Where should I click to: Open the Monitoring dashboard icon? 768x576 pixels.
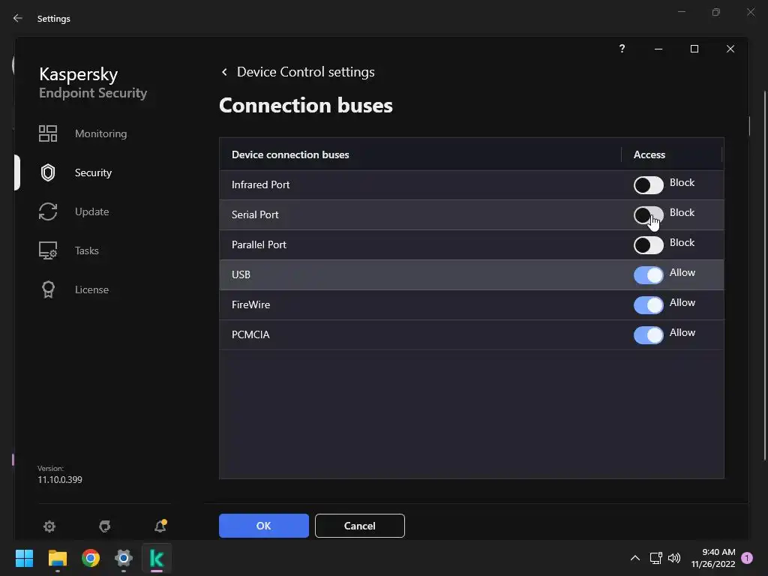[x=48, y=133]
